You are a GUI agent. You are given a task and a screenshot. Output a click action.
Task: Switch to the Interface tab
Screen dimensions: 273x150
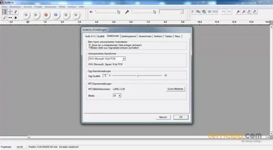(158, 36)
